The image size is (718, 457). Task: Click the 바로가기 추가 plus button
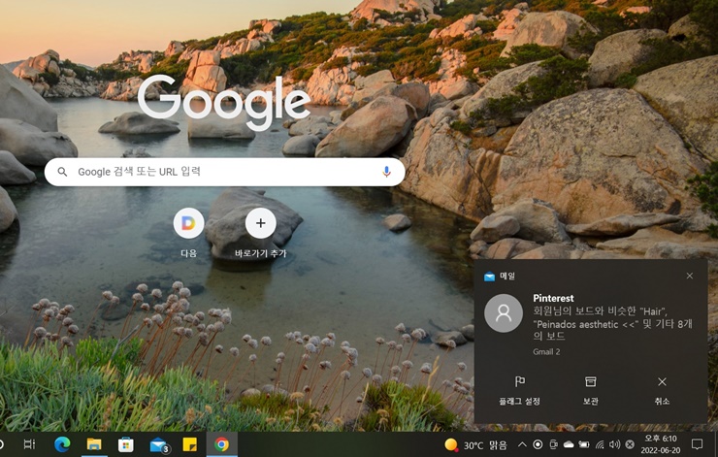click(x=261, y=223)
